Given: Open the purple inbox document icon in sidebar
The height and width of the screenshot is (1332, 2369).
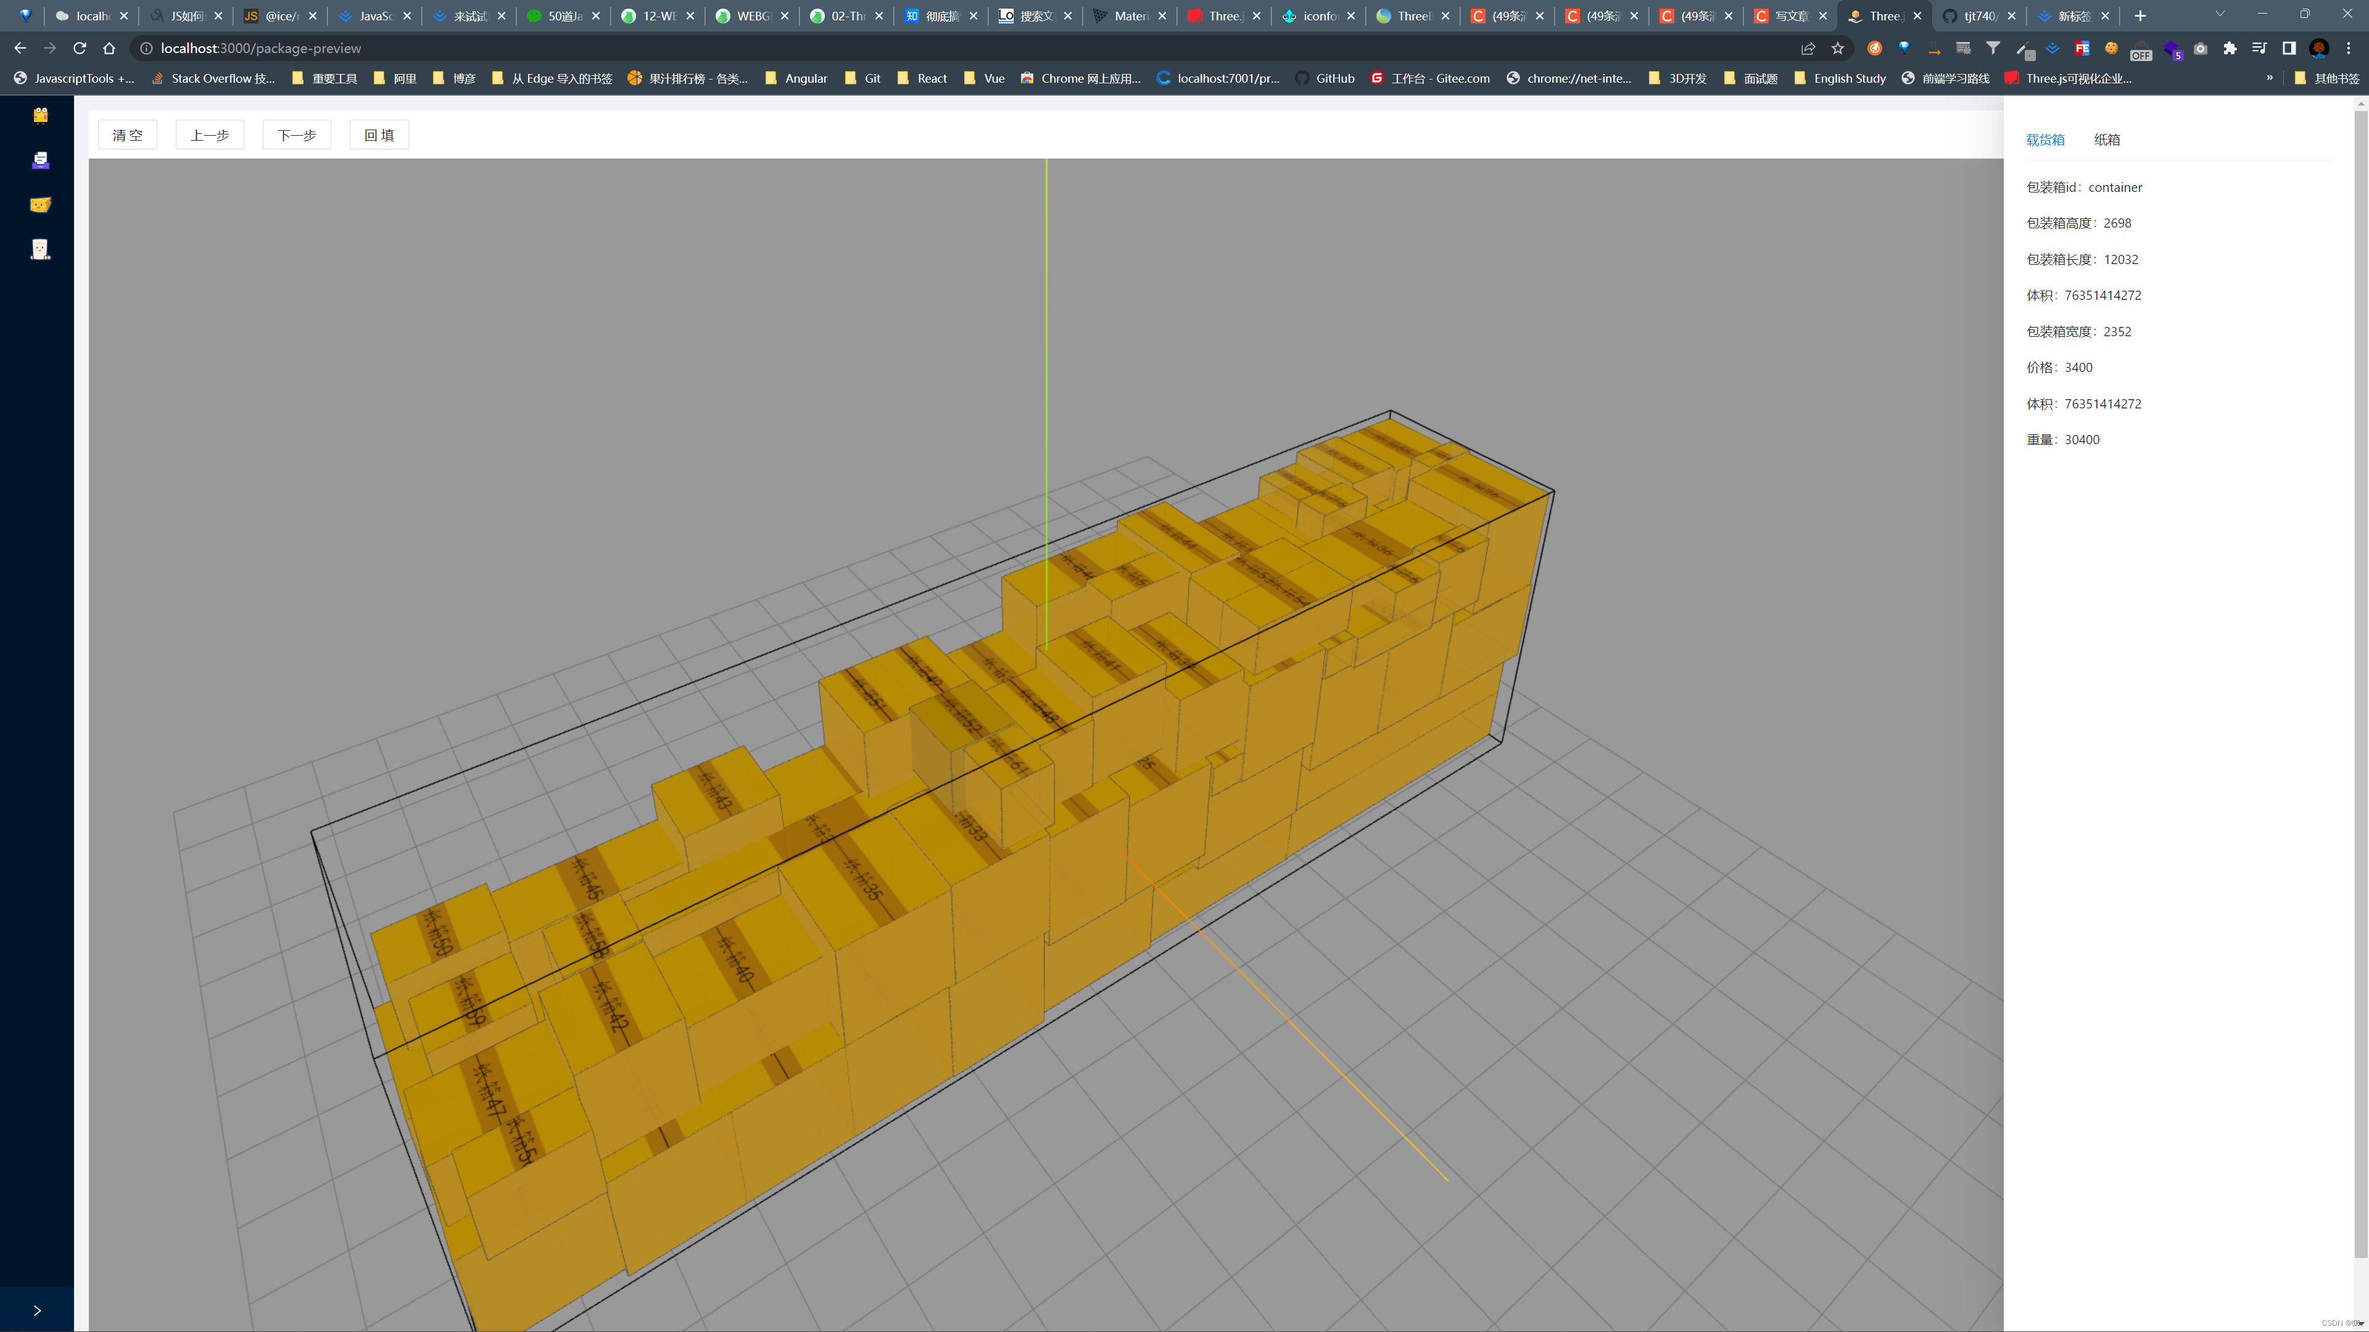Looking at the screenshot, I should point(41,160).
